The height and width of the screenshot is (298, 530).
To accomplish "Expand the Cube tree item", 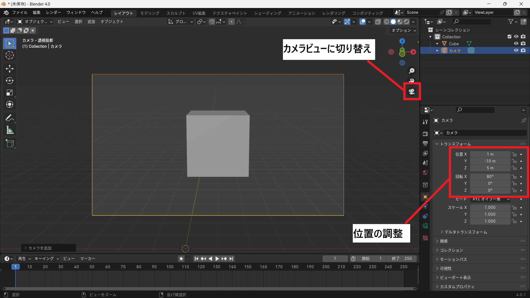I will click(437, 44).
